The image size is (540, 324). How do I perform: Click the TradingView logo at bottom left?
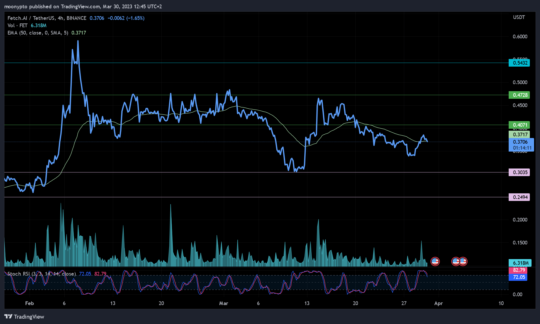point(24,317)
